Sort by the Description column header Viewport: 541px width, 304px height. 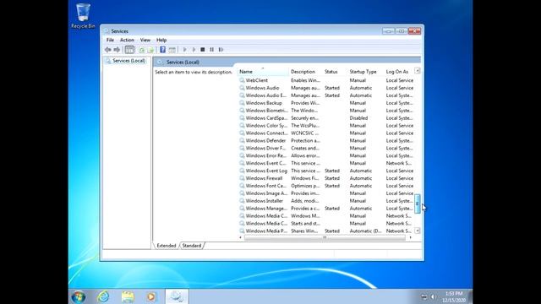305,71
